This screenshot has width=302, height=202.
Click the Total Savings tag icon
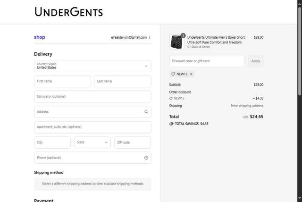click(x=171, y=124)
